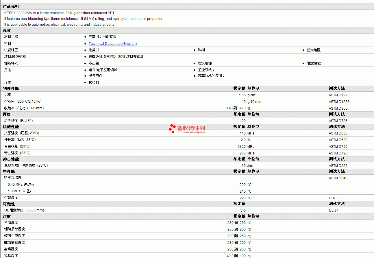Click the value 已商用：当前有效

pos(103,37)
